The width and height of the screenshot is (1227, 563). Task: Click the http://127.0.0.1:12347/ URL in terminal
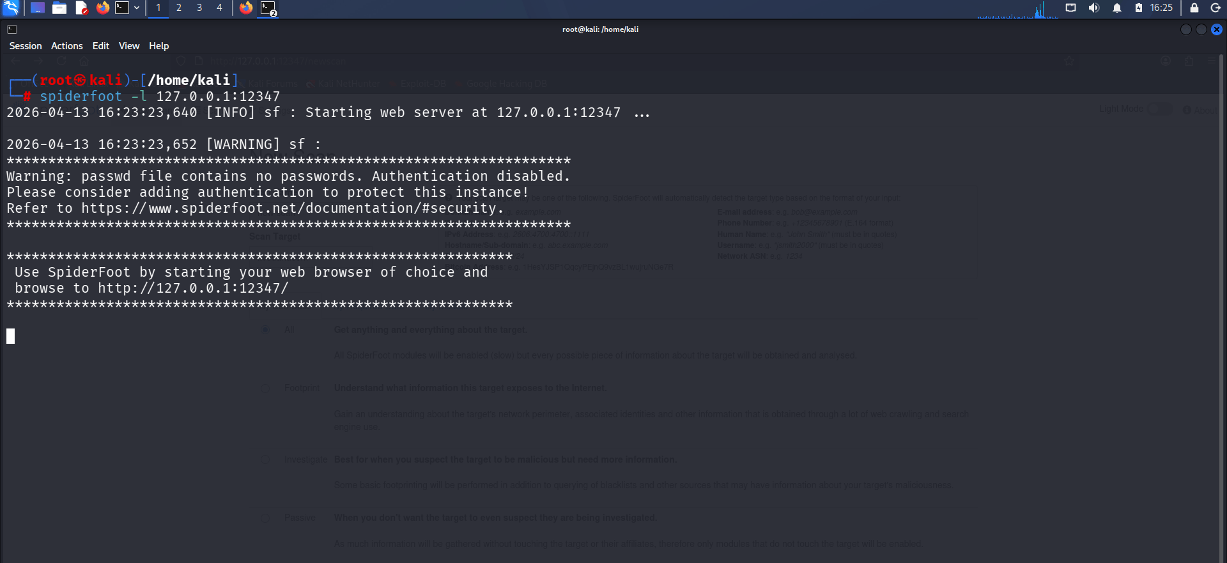click(x=193, y=288)
